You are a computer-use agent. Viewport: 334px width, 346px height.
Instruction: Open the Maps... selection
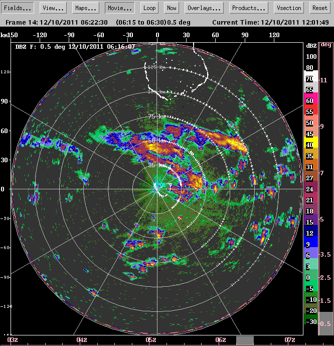click(86, 8)
